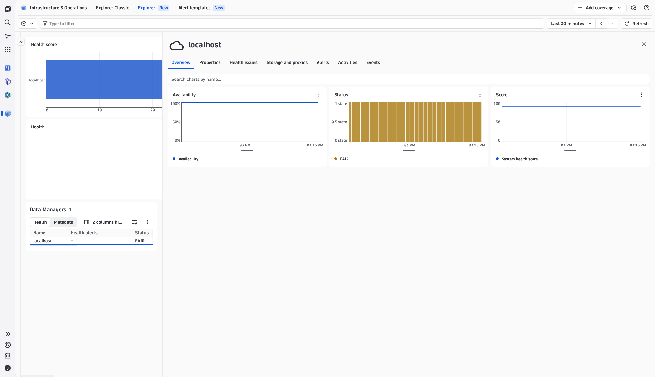
Task: Click the Availability chart time range slider
Action: [247, 150]
